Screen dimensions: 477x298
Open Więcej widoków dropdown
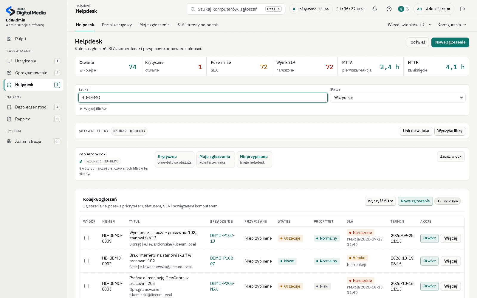click(410, 25)
